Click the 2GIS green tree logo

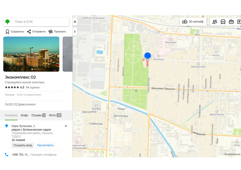tap(8, 22)
